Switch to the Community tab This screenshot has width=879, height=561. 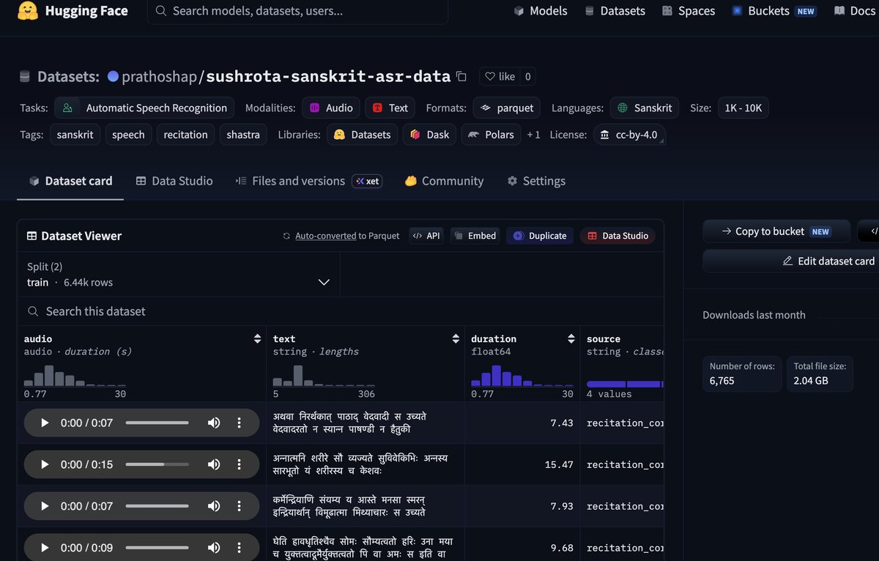[444, 181]
